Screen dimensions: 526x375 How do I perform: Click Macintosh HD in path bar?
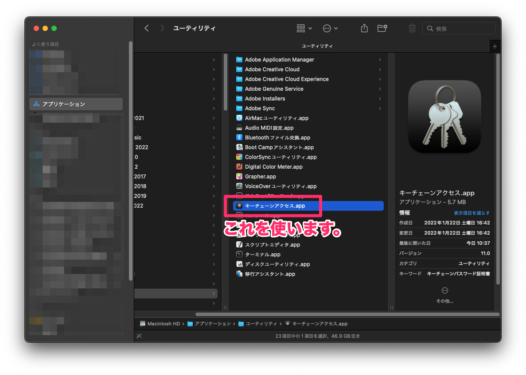pyautogui.click(x=160, y=324)
